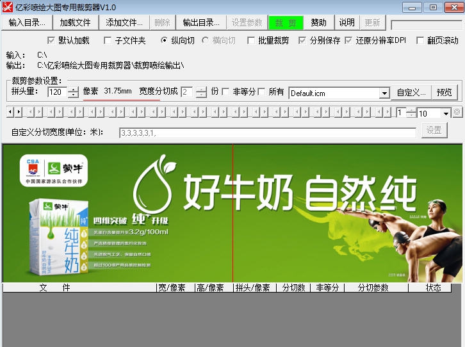Click the small circle icon button beside the 10 dropdown
Image resolution: width=465 pixels, height=347 pixels.
(x=457, y=112)
